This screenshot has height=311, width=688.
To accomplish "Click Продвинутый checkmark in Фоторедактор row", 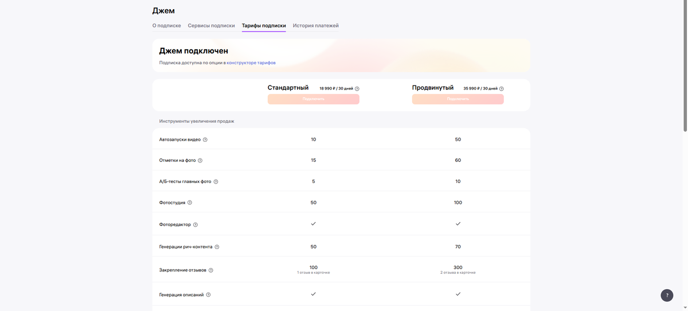I will [458, 224].
